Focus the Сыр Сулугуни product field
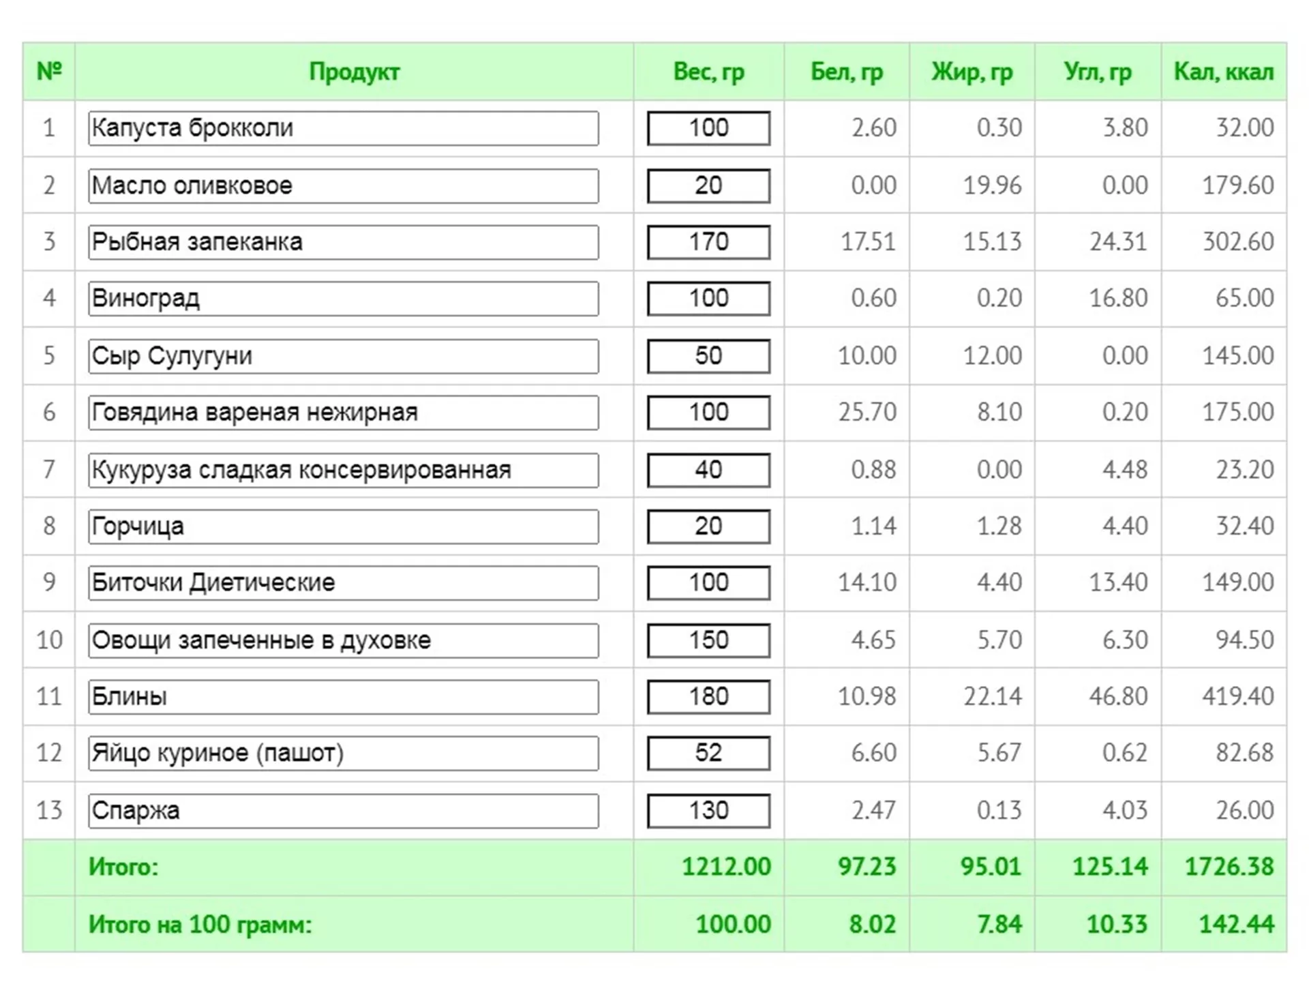1309x984 pixels. tap(343, 356)
